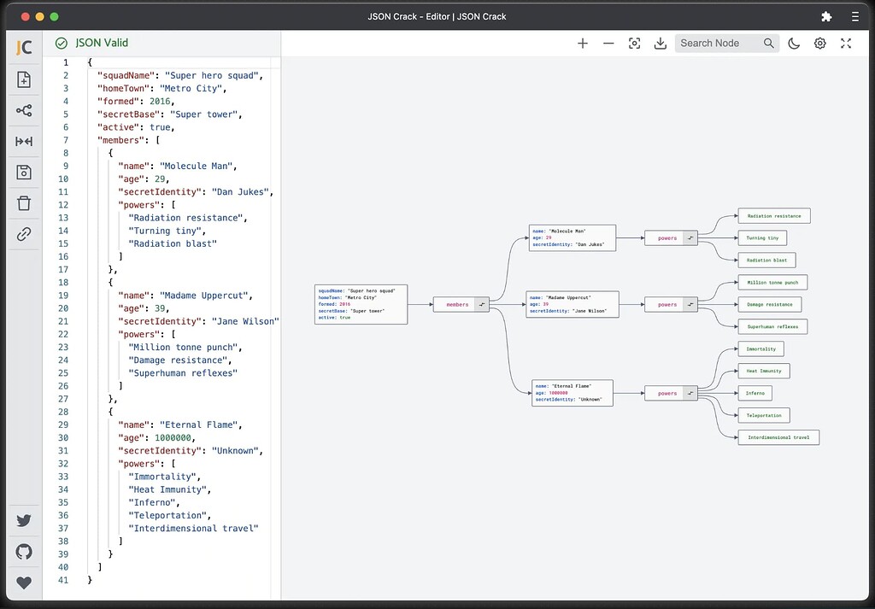
Task: Click the center view focus icon
Action: pyautogui.click(x=635, y=43)
